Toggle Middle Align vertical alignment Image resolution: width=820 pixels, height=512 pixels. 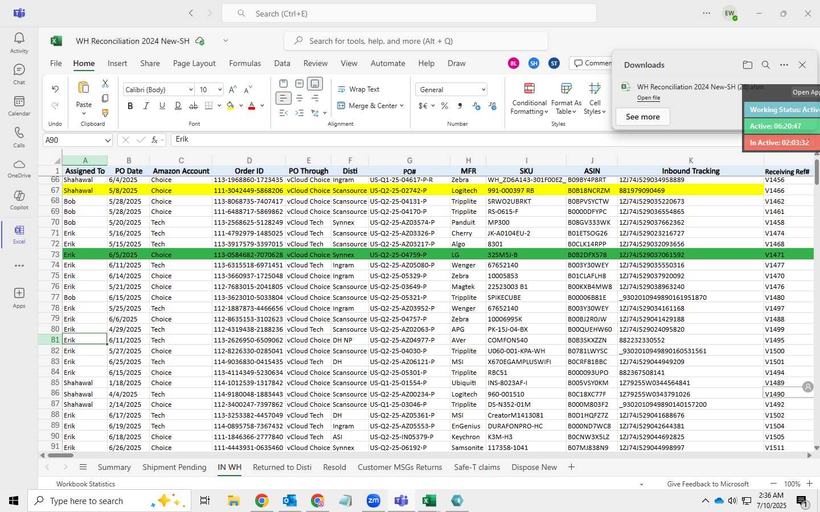pos(299,84)
